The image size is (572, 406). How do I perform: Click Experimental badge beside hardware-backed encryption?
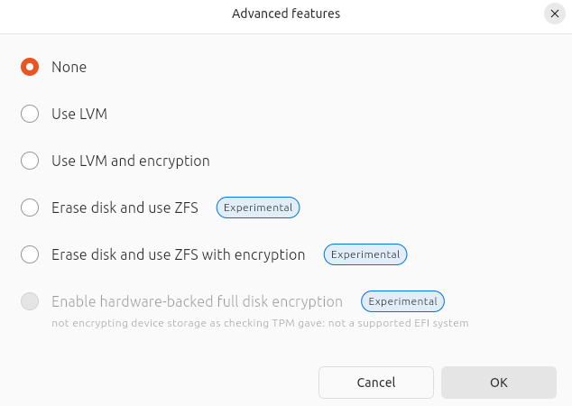coord(402,301)
